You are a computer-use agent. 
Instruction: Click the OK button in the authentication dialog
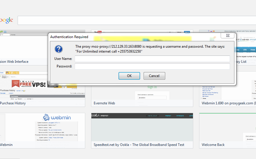pyautogui.click(x=129, y=76)
